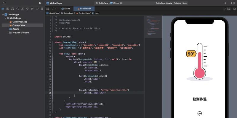Switch to the Assets tab
The width and height of the screenshot is (237, 118).
66,9
